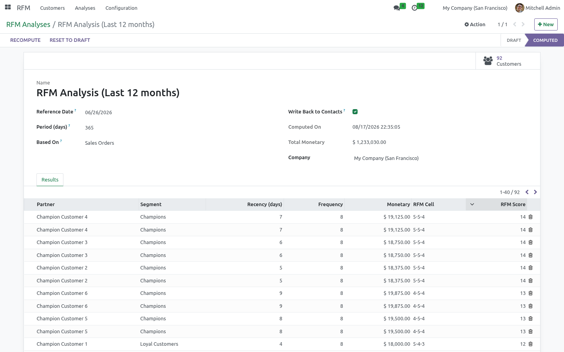The height and width of the screenshot is (352, 564).
Task: Show help tooltip for Based On
Action: pos(61,141)
